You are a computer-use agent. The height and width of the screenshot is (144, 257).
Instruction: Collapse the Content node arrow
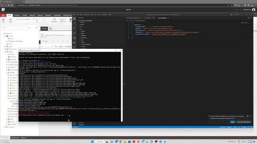click(x=5, y=36)
